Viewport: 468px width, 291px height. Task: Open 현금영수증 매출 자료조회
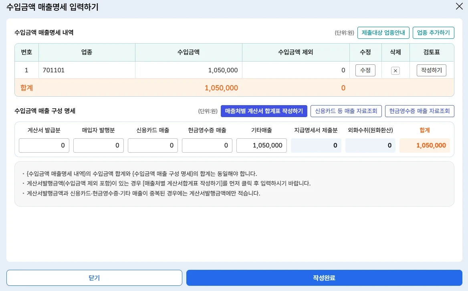pos(420,111)
